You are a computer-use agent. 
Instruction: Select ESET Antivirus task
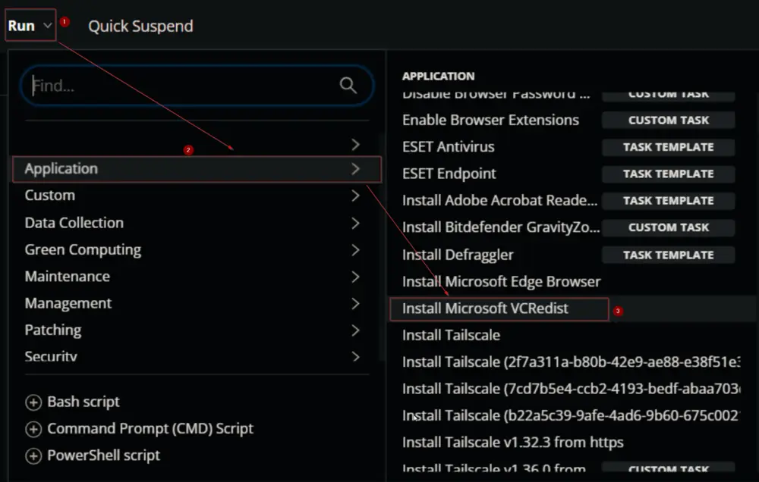449,146
